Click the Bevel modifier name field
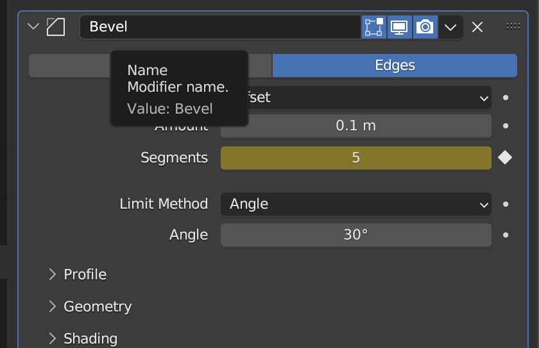Screen dimensions: 539x348 pyautogui.click(x=218, y=27)
